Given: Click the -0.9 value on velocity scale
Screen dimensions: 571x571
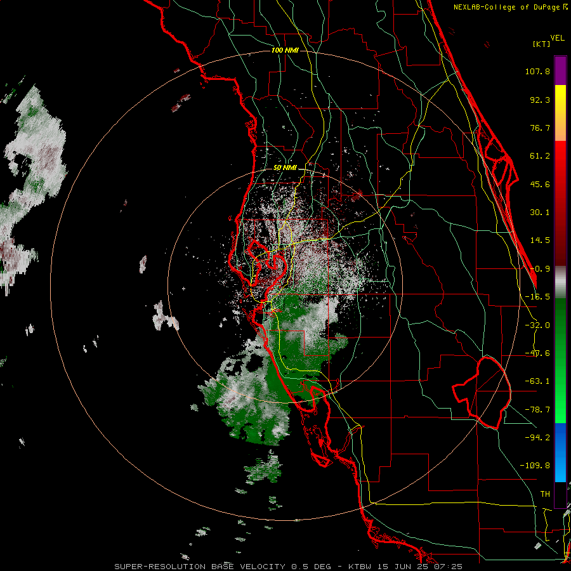Looking at the screenshot, I should pos(540,269).
